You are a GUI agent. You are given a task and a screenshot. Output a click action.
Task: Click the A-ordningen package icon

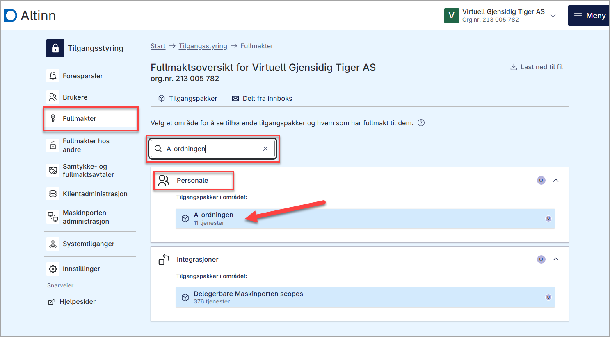tap(185, 219)
